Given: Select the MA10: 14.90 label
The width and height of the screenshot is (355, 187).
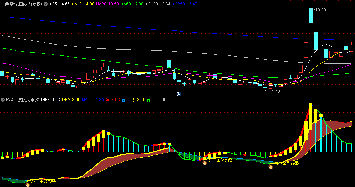Looking at the screenshot, I should pos(83,4).
